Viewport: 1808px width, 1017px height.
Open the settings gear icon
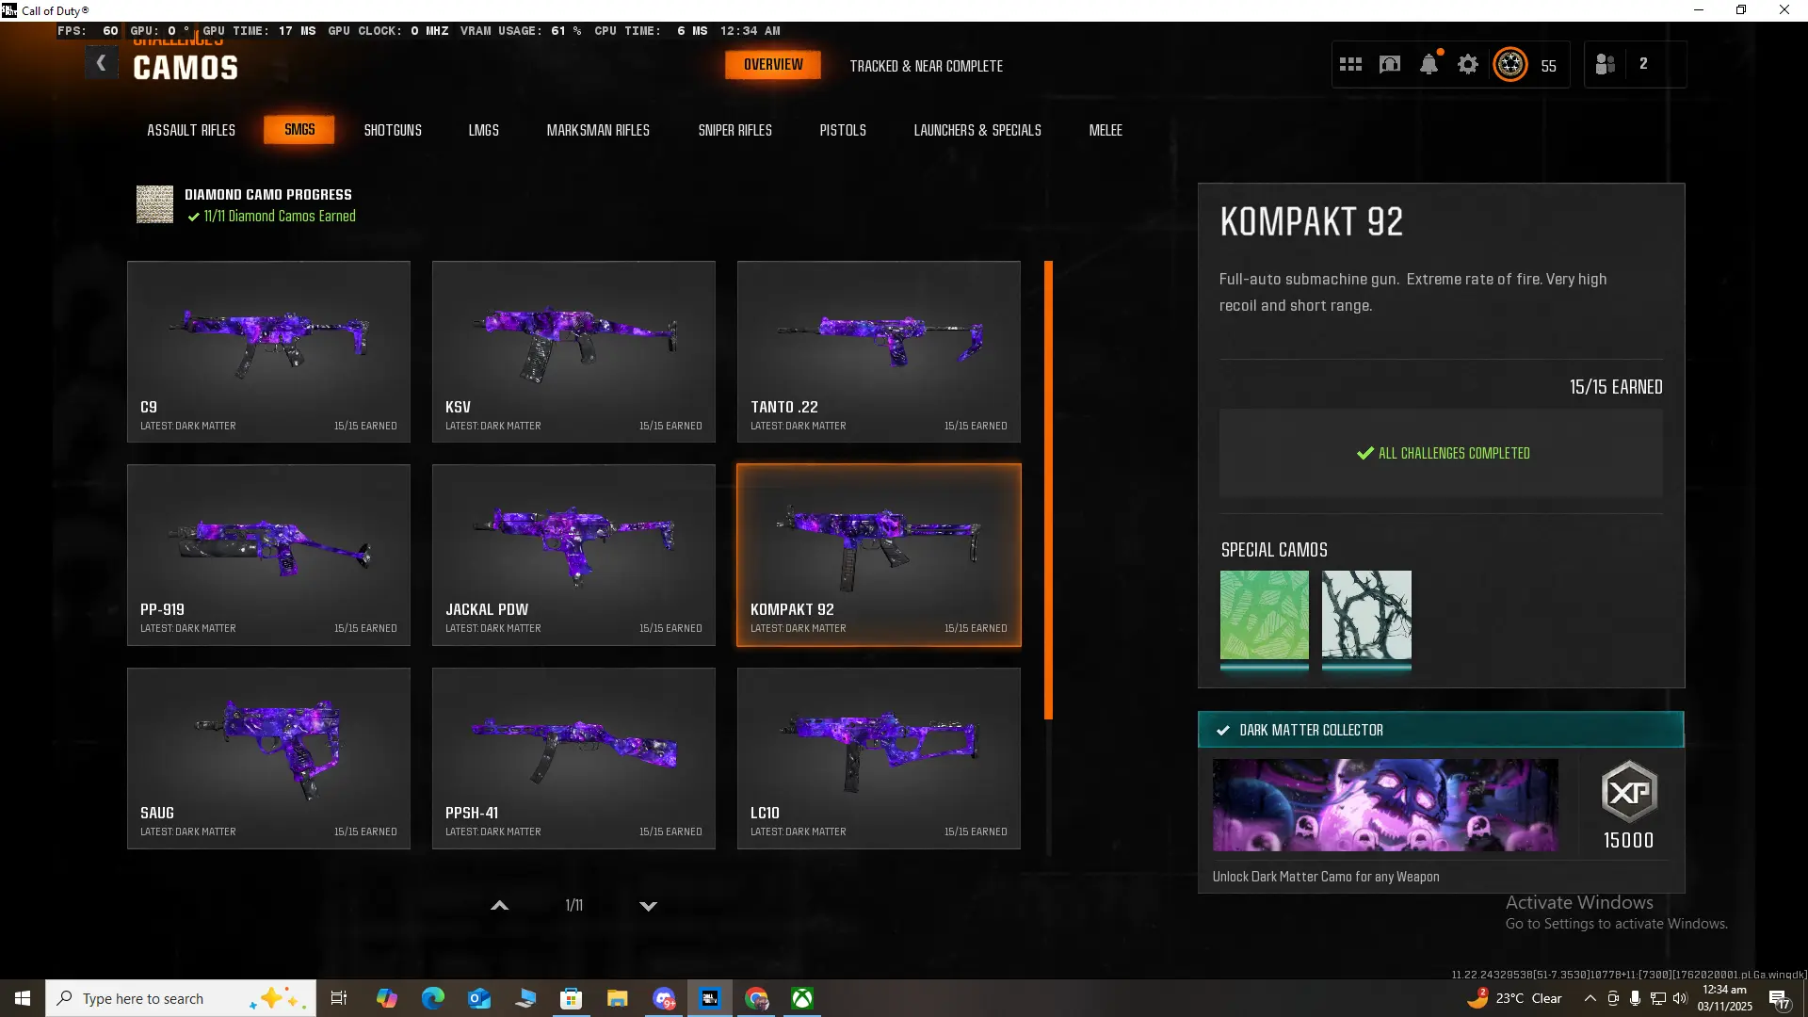click(1468, 65)
